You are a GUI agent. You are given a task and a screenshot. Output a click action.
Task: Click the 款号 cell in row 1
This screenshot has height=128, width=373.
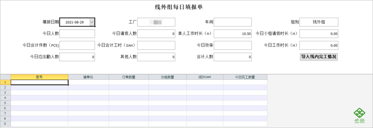[x=39, y=82]
